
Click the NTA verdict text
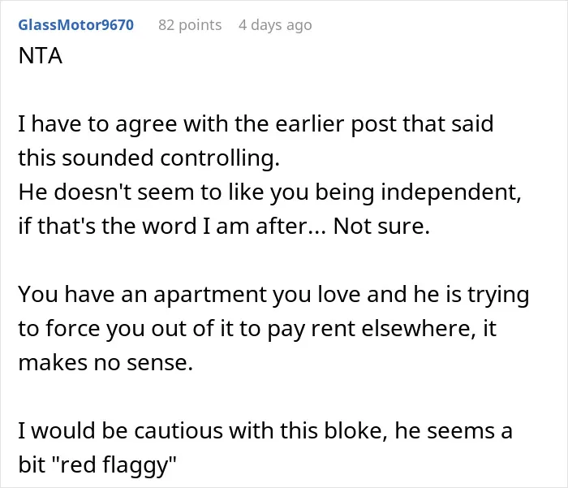[x=41, y=56]
